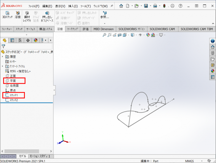Select スケッチ2 in the feature tree
Image resolution: width=216 pixels, height=163 pixels.
pos(14,100)
